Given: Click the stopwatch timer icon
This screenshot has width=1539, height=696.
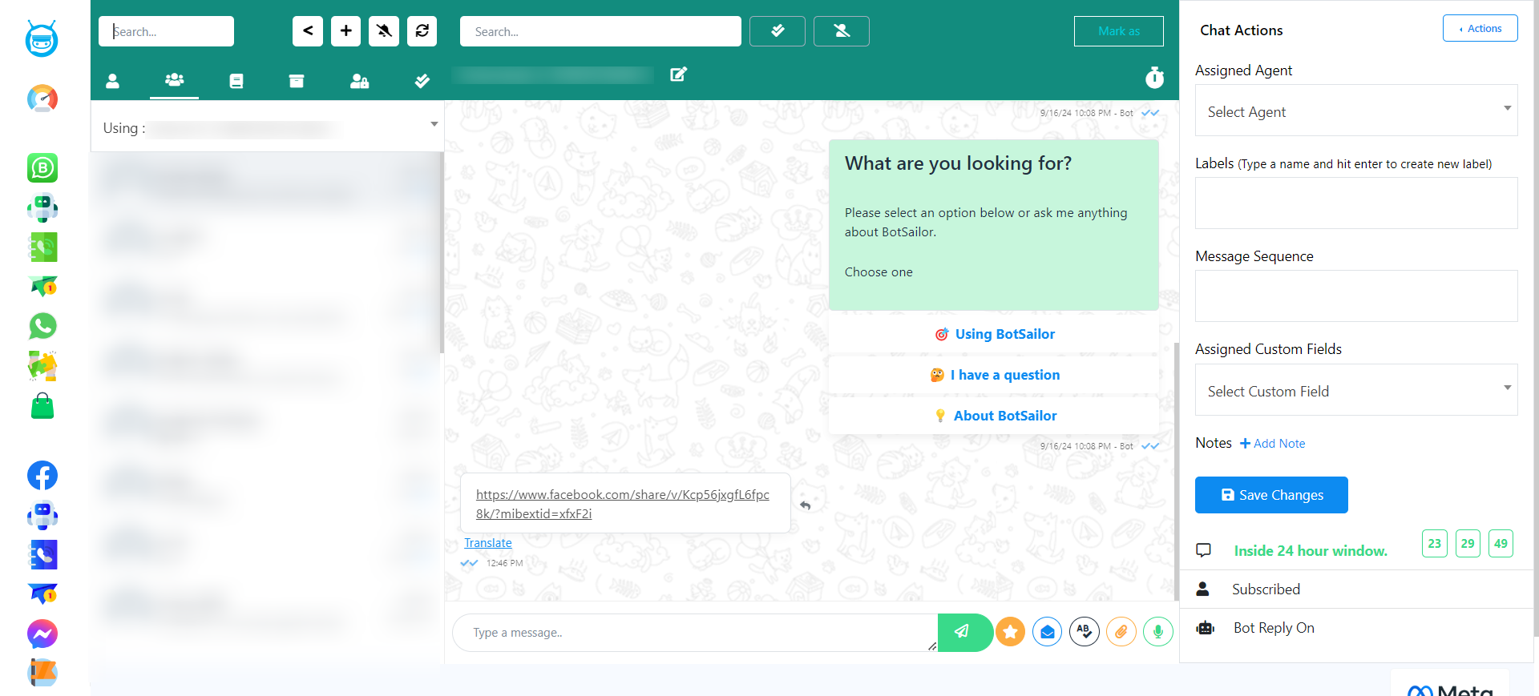Looking at the screenshot, I should click(1154, 77).
